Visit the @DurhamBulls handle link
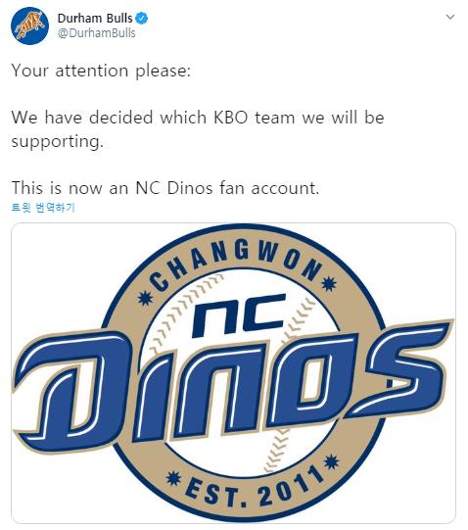 [96, 33]
